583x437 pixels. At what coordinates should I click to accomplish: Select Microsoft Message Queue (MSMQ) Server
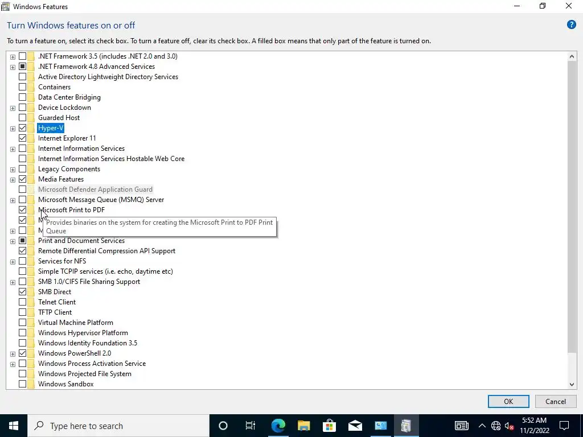coord(101,200)
